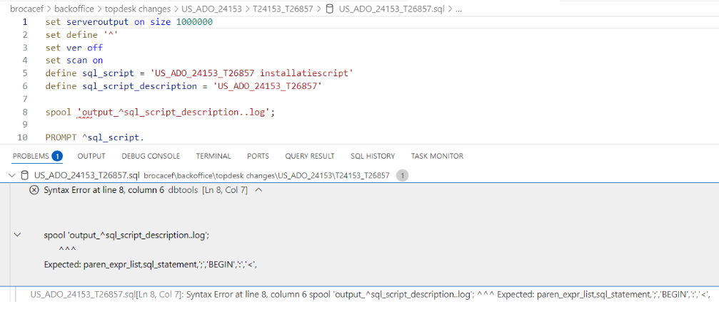Select the TASK MONITOR tab
This screenshot has width=719, height=309.
(x=436, y=156)
